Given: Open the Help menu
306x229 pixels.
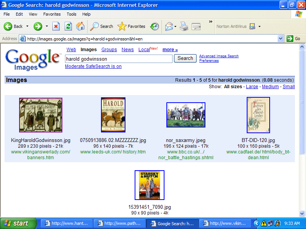Looking at the screenshot, I should 86,14.
